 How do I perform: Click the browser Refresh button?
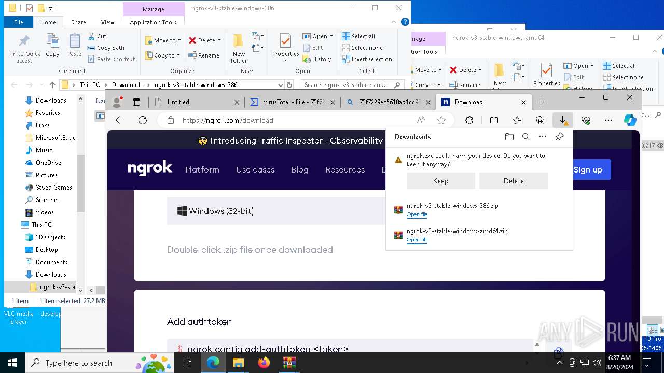coord(143,120)
